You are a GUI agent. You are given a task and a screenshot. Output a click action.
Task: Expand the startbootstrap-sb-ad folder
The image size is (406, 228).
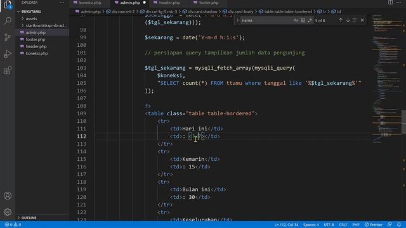pyautogui.click(x=46, y=25)
